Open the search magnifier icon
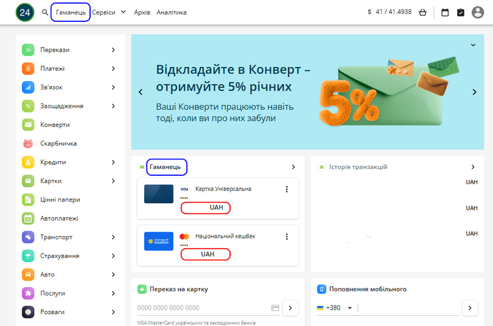 pos(45,12)
